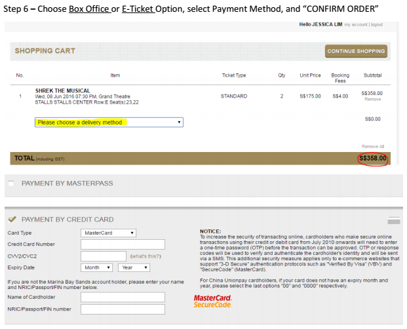Click the STANDARD ticket type cell
The image size is (407, 329).
234,96
